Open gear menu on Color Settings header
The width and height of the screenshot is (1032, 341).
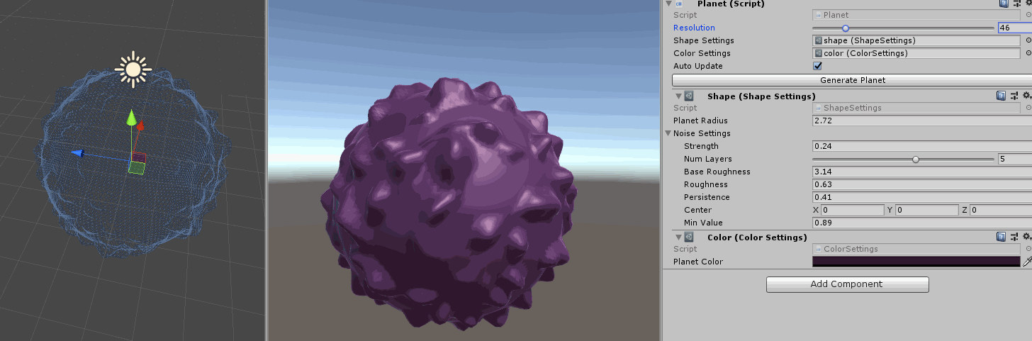[1026, 237]
